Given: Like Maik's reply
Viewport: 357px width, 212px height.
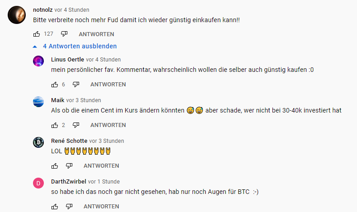Looking at the screenshot, I should [55, 125].
